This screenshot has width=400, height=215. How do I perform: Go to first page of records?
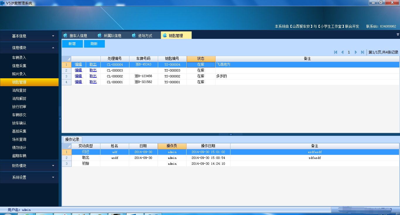(x=336, y=52)
